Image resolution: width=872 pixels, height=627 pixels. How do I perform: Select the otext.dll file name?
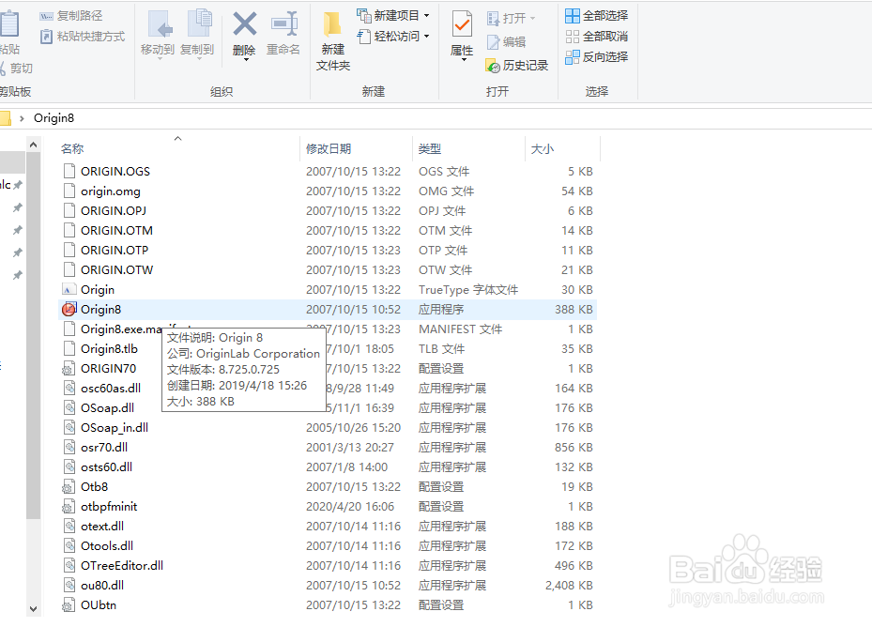coord(102,527)
